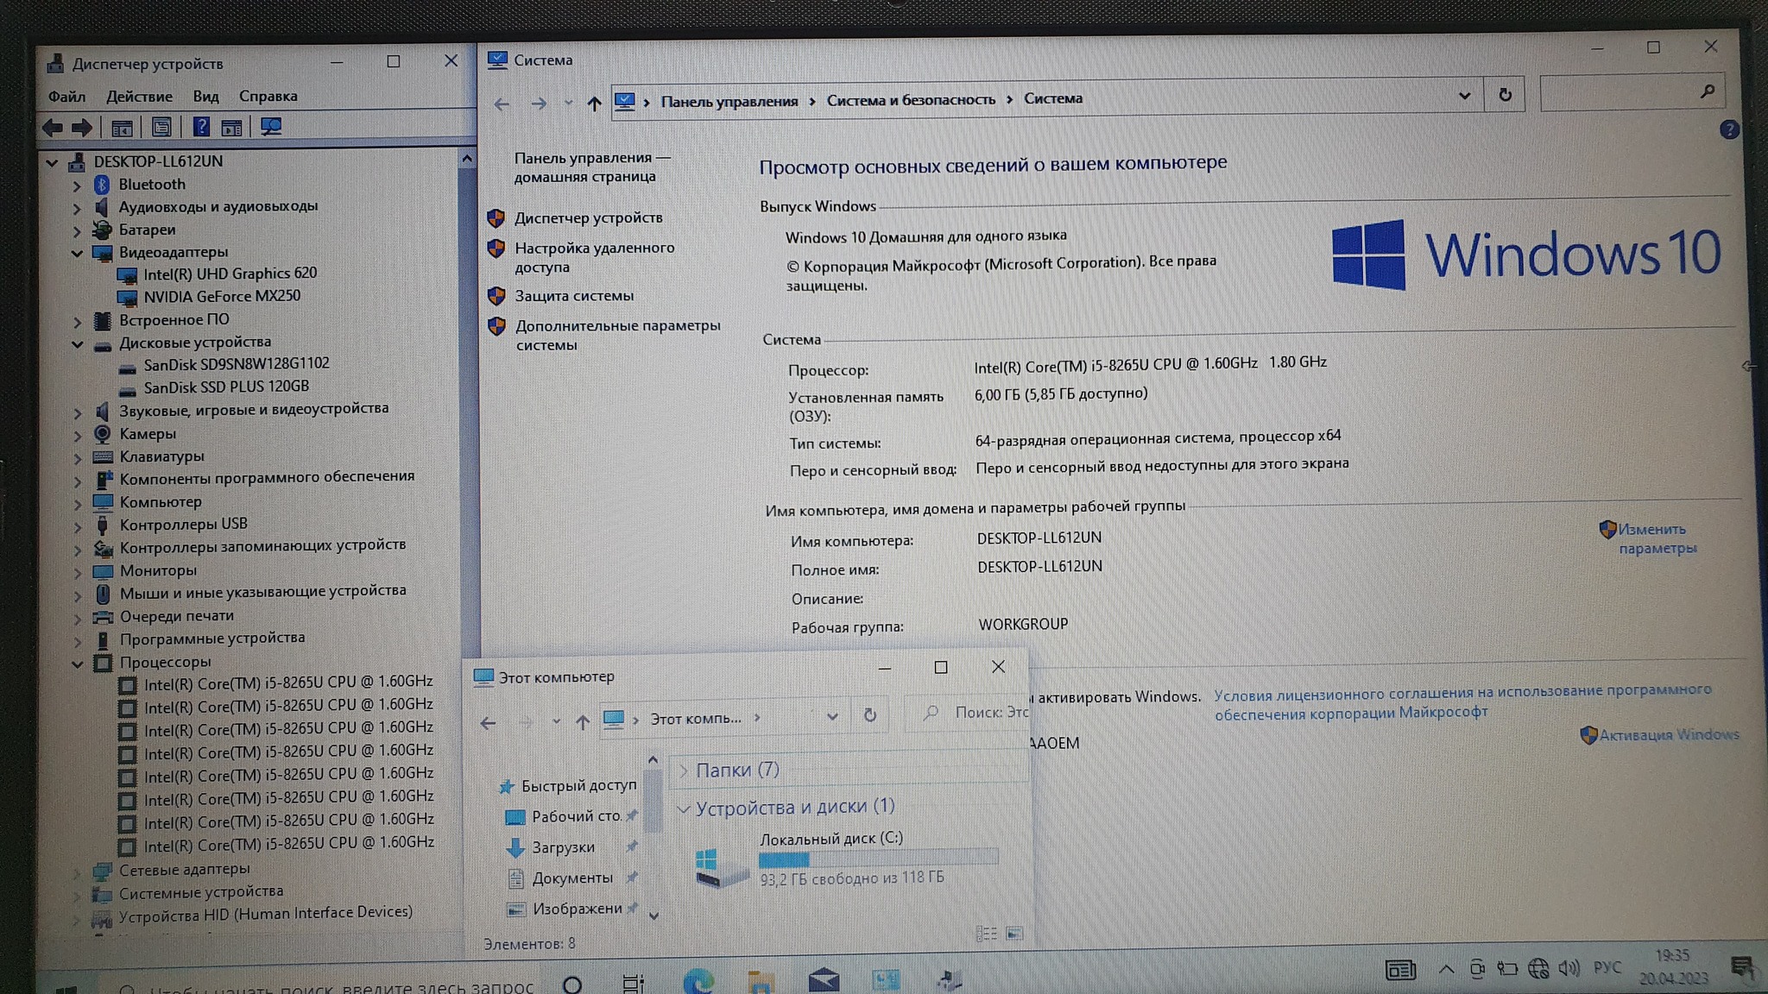Screen dimensions: 1768x994
Task: Collapse the Процессоры tree node
Action: [78, 664]
